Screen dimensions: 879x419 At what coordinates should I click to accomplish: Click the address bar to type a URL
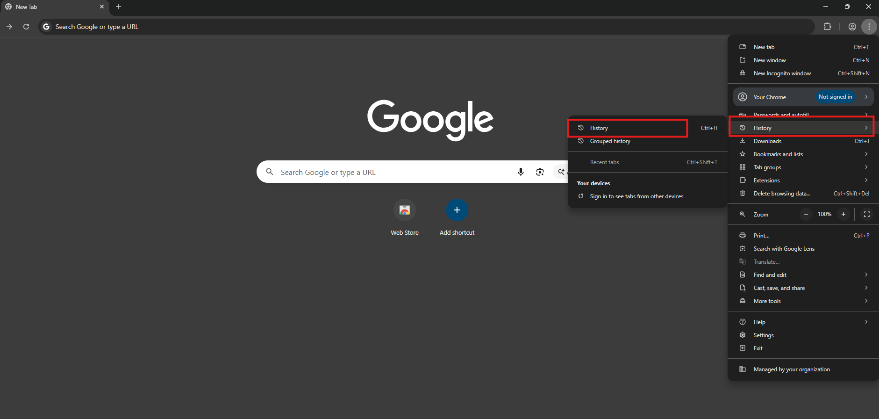(426, 27)
